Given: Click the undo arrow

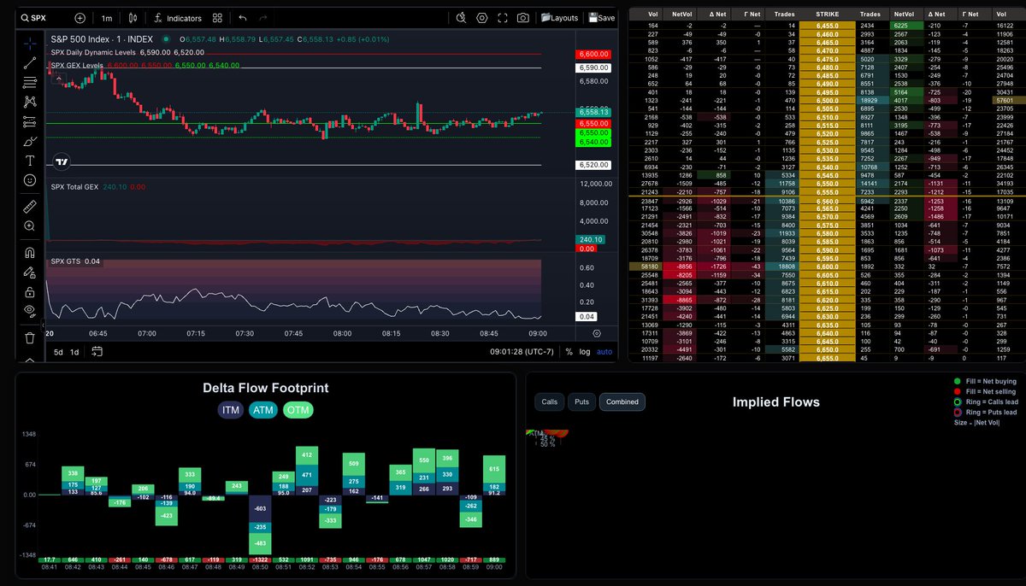Looking at the screenshot, I should pyautogui.click(x=243, y=18).
